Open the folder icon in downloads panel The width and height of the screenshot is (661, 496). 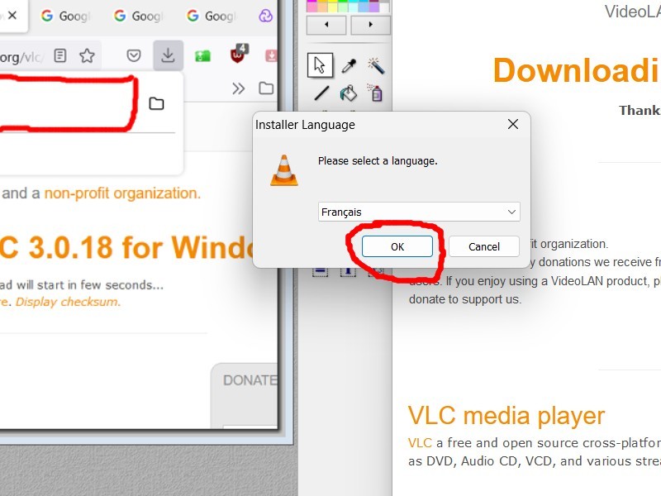click(x=156, y=103)
